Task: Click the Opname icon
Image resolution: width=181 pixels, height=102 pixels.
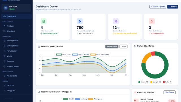Action: [5, 61]
